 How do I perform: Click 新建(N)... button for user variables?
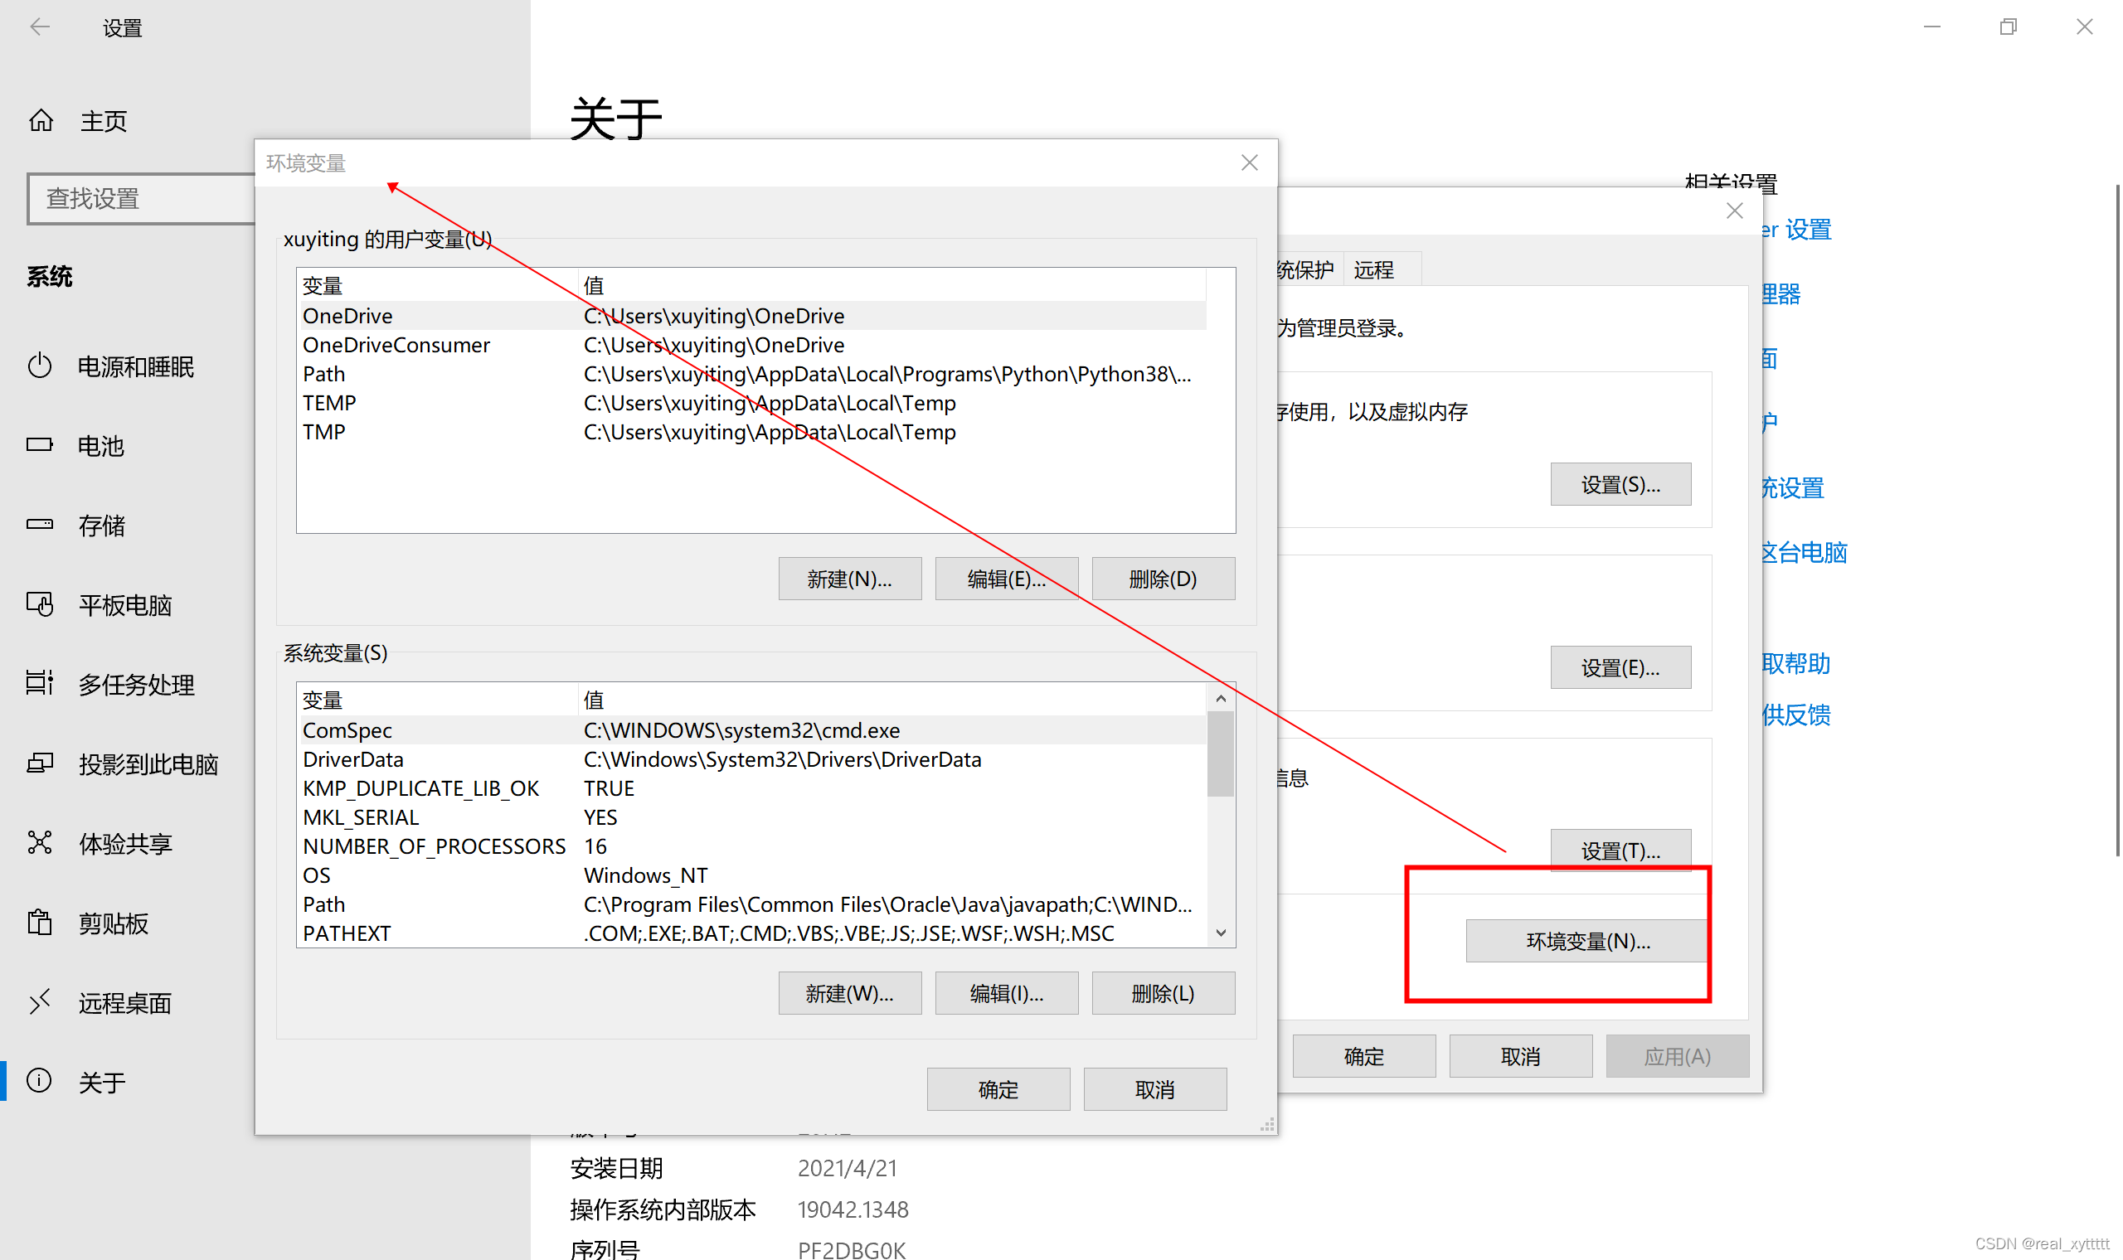tap(849, 579)
